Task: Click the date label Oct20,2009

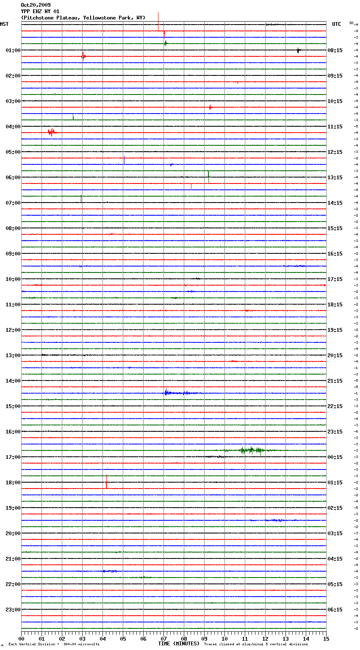Action: [x=36, y=5]
